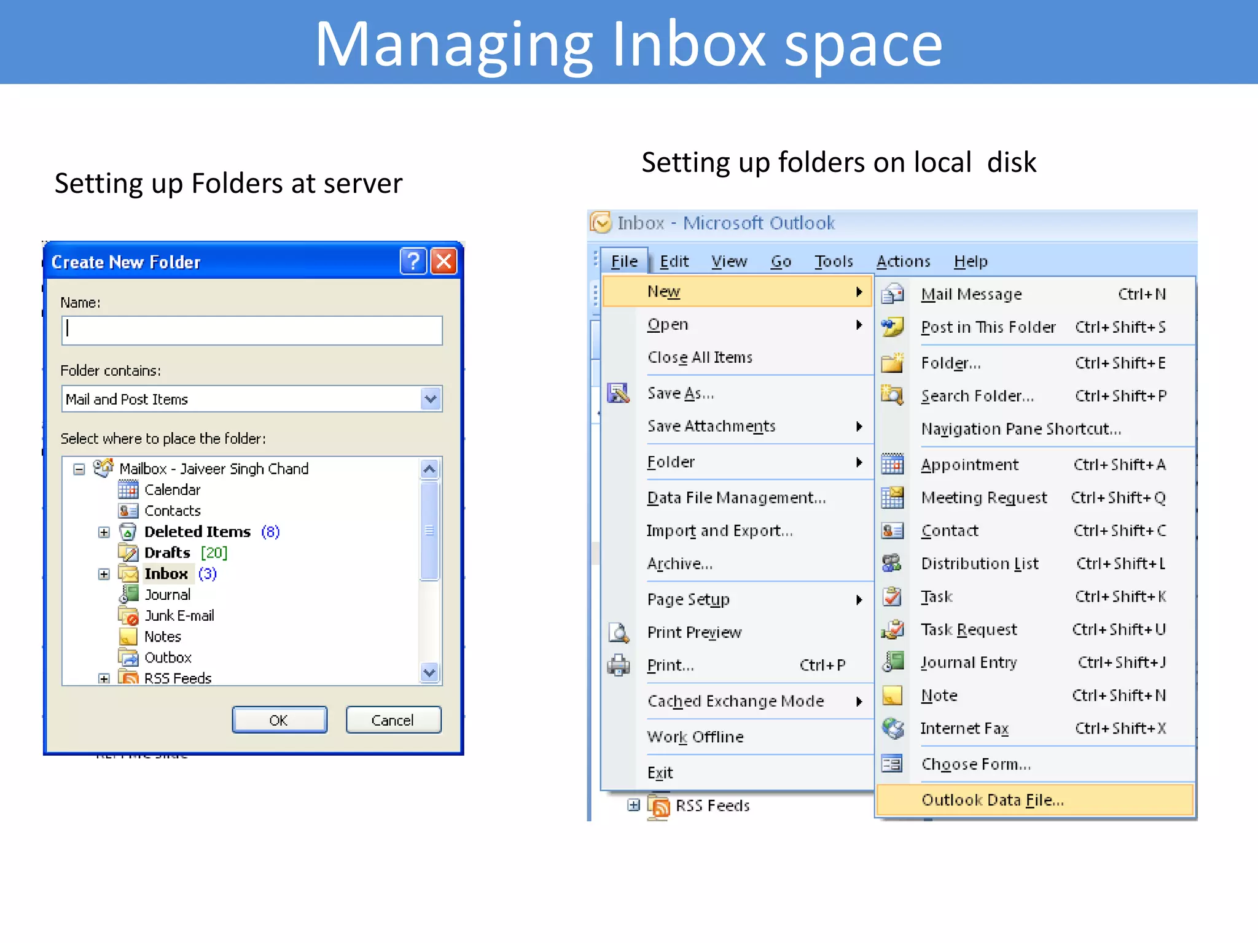Click the Print Preview magnifier icon
Image resolution: width=1258 pixels, height=943 pixels.
pyautogui.click(x=619, y=632)
